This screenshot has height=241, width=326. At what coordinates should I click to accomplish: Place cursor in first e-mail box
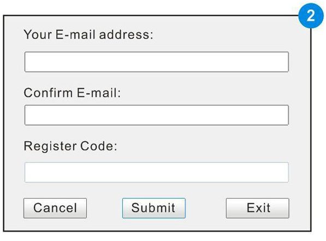click(157, 62)
